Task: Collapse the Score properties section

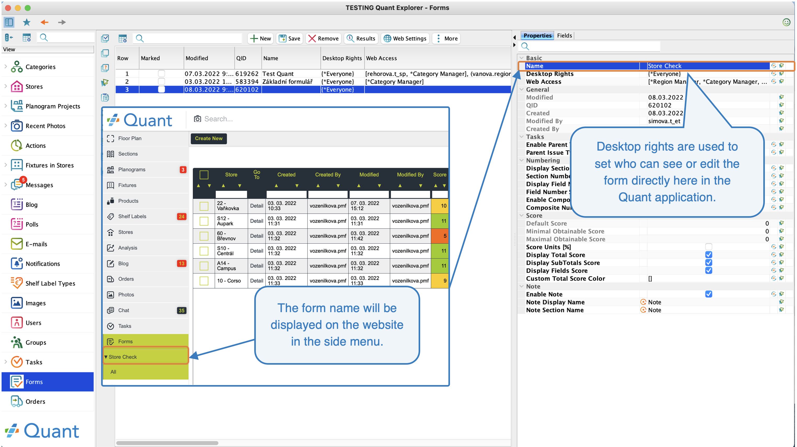Action: (522, 215)
